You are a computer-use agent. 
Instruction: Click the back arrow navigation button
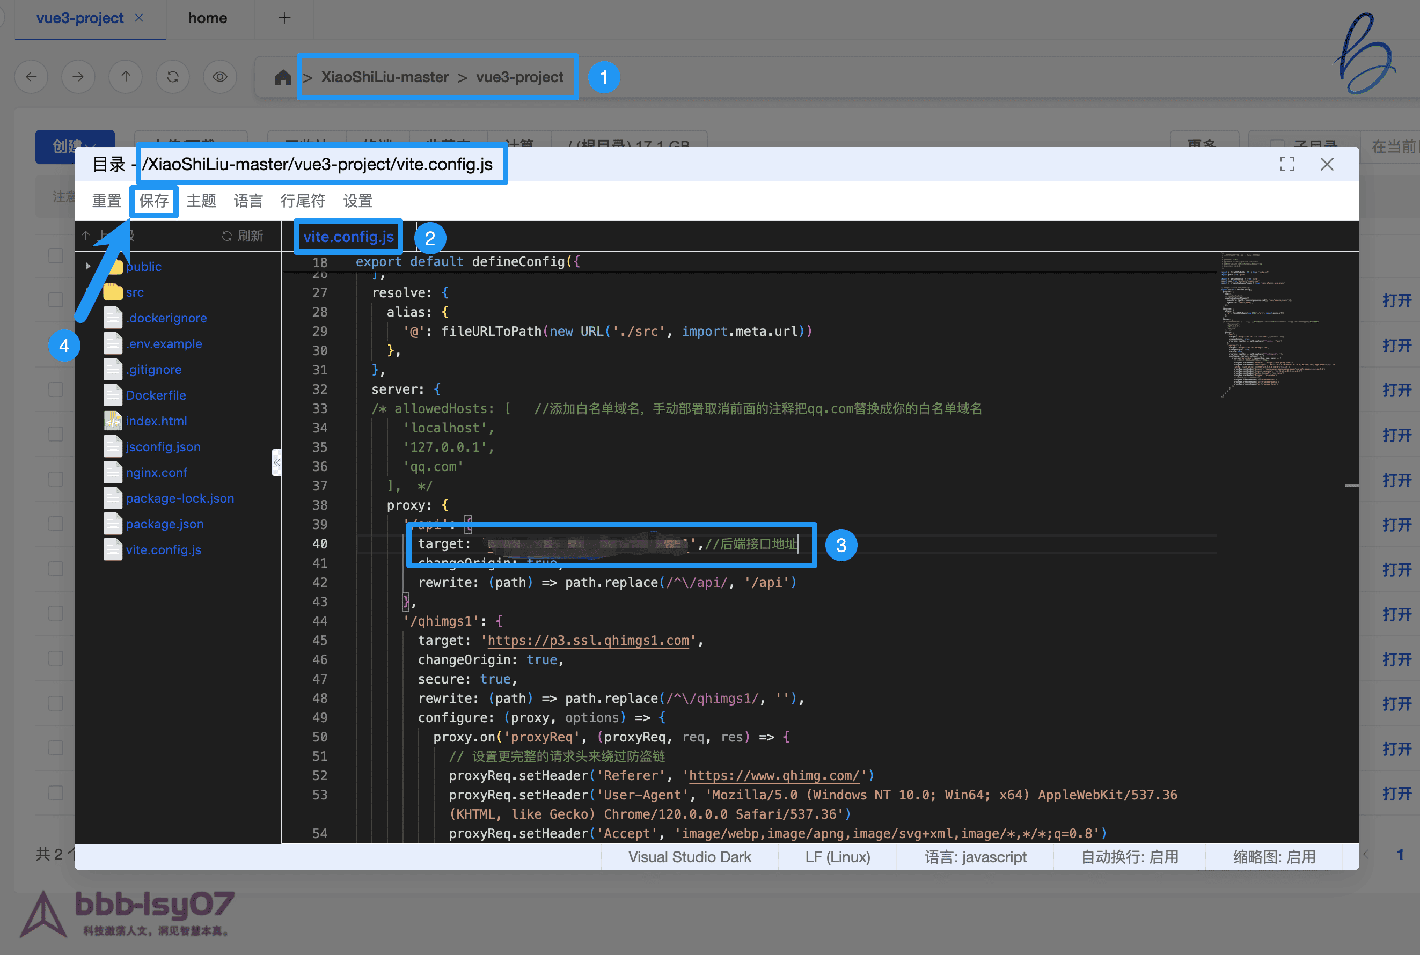pos(32,77)
